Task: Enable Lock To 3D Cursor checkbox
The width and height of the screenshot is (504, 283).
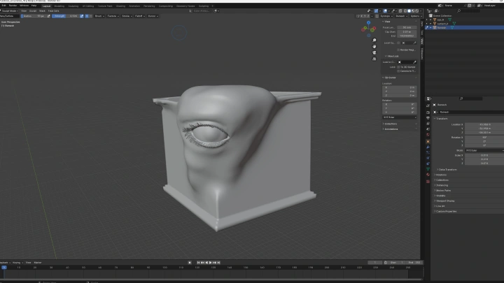Action: click(x=398, y=67)
